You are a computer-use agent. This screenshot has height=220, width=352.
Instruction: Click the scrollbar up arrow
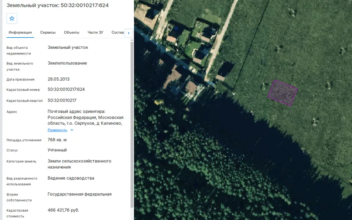tap(132, 40)
